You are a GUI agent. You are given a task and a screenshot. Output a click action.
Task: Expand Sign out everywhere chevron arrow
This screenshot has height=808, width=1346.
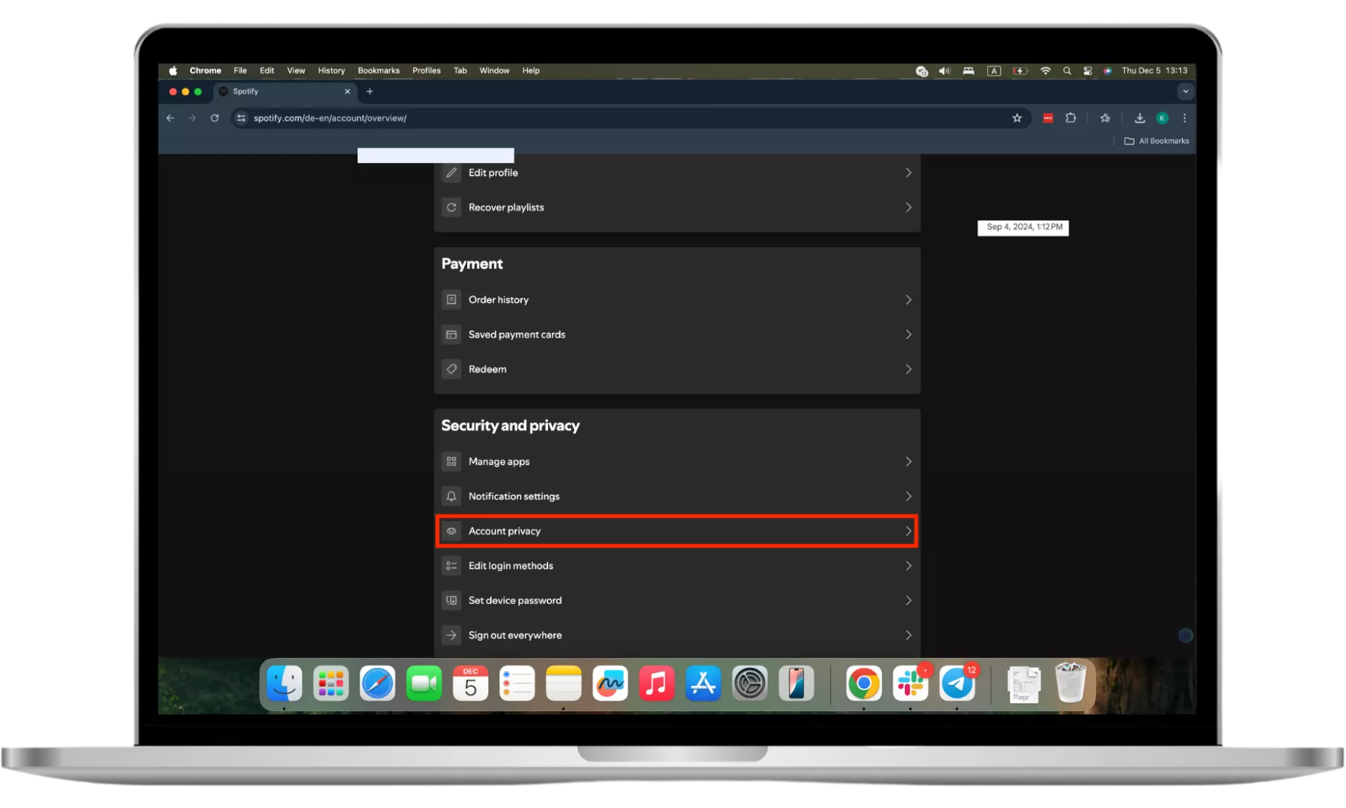[908, 635]
